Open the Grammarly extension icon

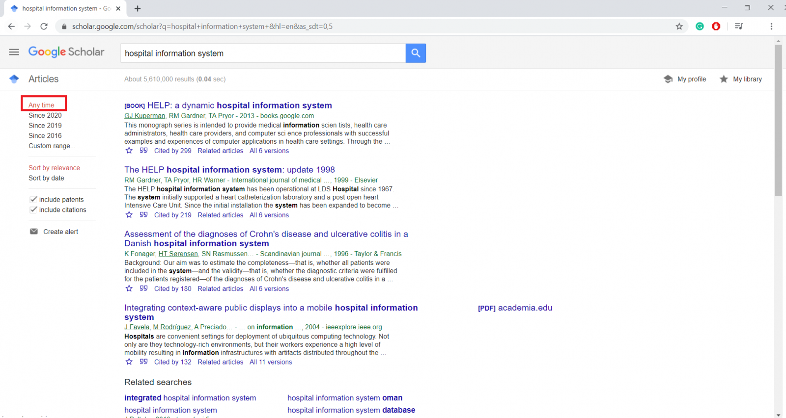point(700,26)
